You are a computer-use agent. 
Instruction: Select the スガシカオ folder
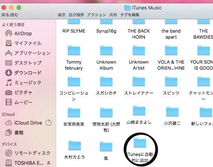click(x=106, y=81)
